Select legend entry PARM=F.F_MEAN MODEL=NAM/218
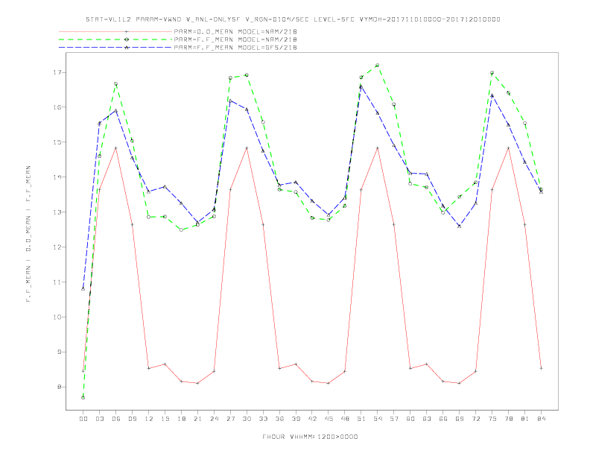 (x=235, y=39)
